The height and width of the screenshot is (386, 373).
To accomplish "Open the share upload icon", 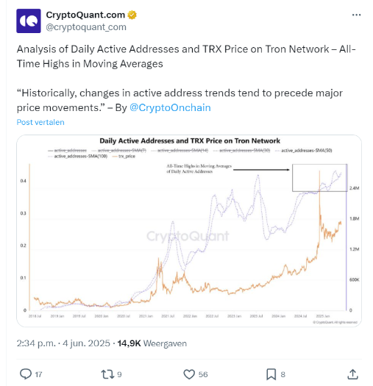I will [x=352, y=374].
